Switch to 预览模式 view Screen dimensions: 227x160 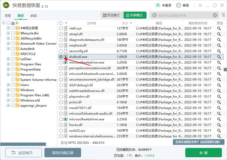[112, 15]
